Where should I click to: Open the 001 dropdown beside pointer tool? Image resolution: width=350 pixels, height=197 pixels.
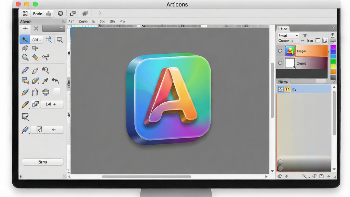click(x=36, y=40)
